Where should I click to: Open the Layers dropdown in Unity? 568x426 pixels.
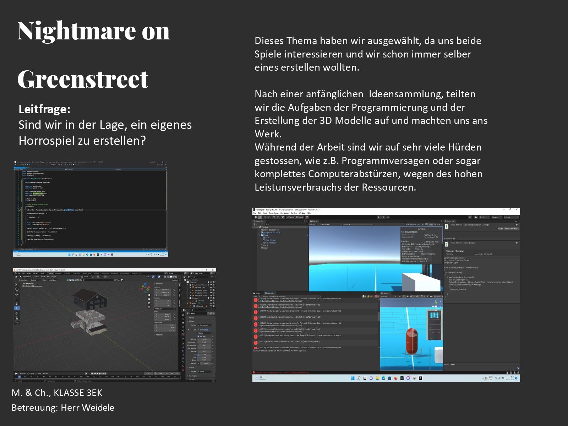[496, 217]
